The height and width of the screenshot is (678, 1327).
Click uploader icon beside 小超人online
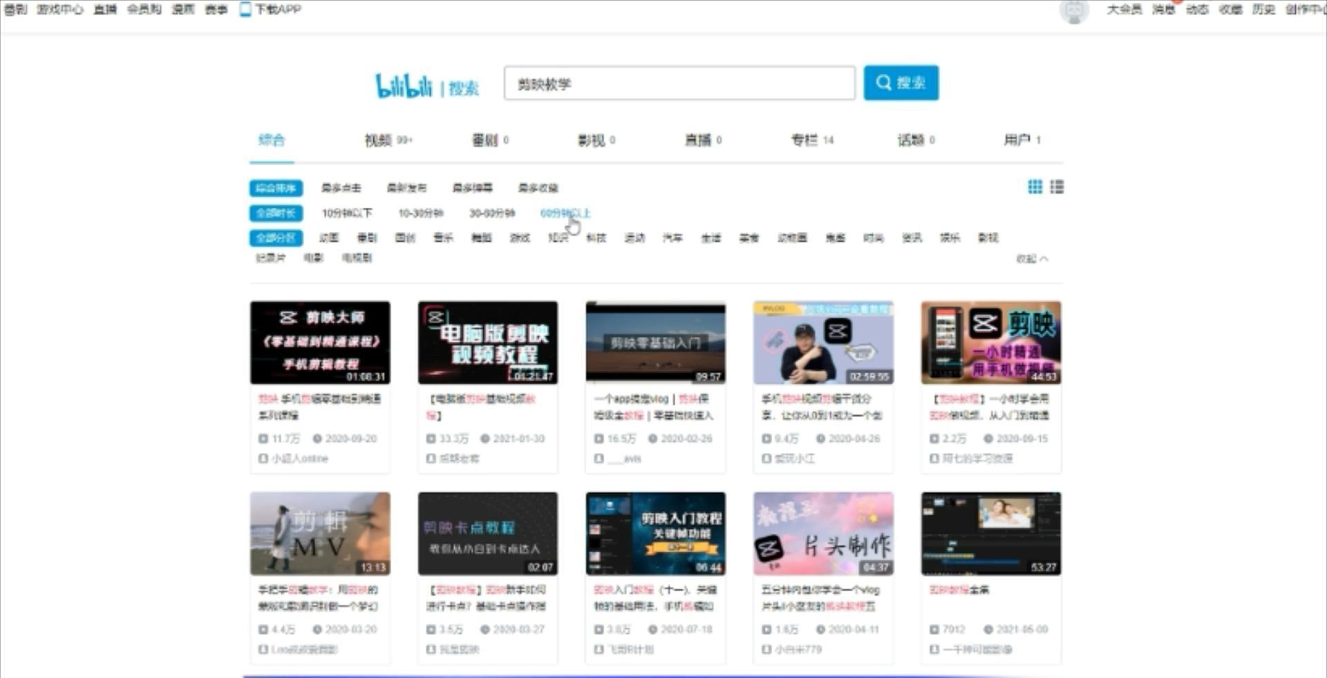tap(263, 458)
